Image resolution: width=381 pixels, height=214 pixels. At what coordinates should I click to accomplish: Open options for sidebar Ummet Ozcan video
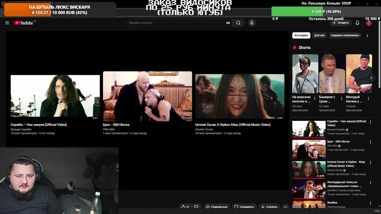370,163
